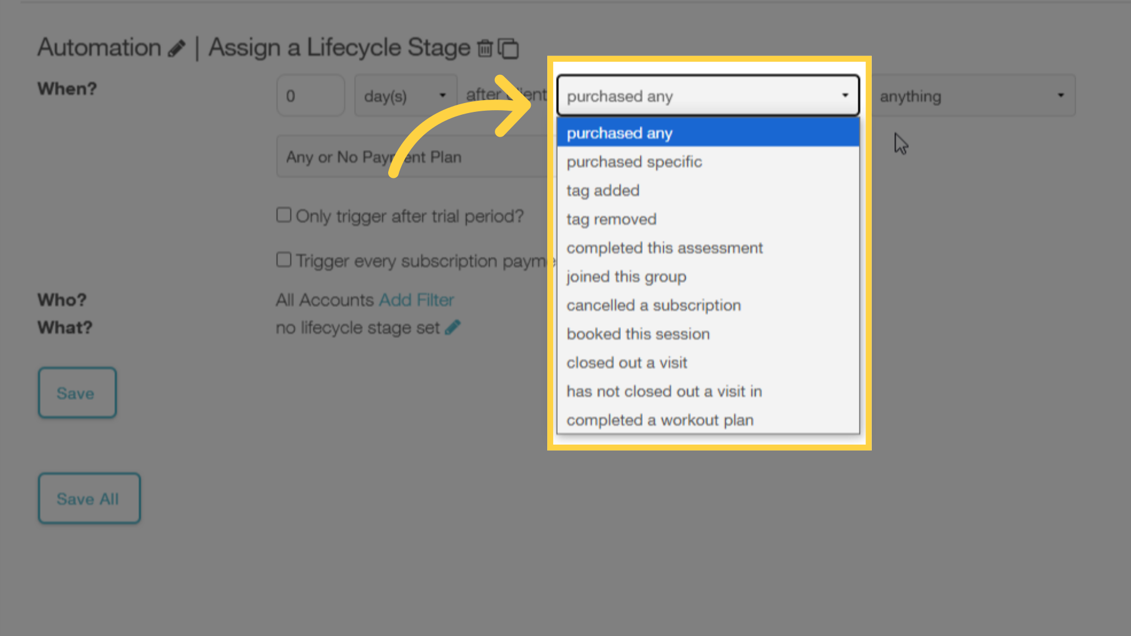Open the 'purchased any' trigger dropdown

tap(707, 95)
